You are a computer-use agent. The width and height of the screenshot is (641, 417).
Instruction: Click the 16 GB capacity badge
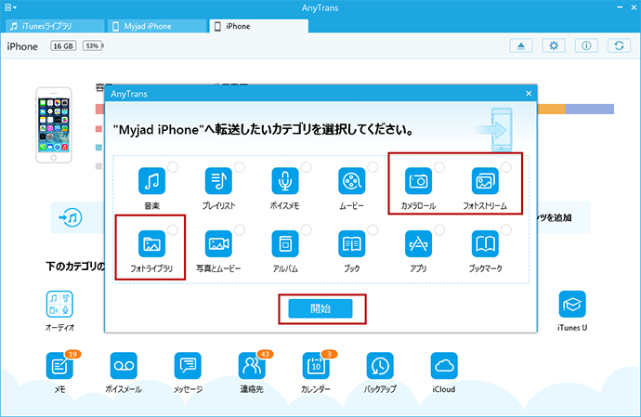(x=63, y=46)
